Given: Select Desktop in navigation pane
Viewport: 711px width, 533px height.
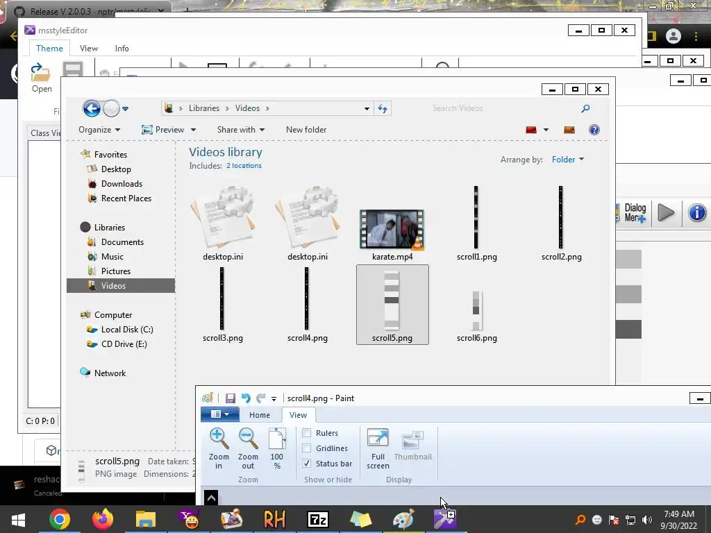Looking at the screenshot, I should (x=116, y=169).
